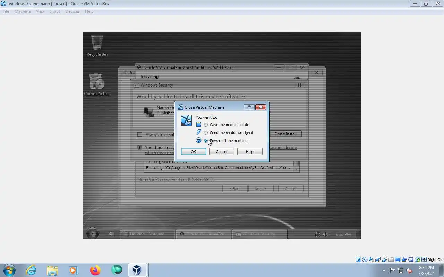The width and height of the screenshot is (444, 277).
Task: Open the host Windows Start menu
Action: [9, 270]
